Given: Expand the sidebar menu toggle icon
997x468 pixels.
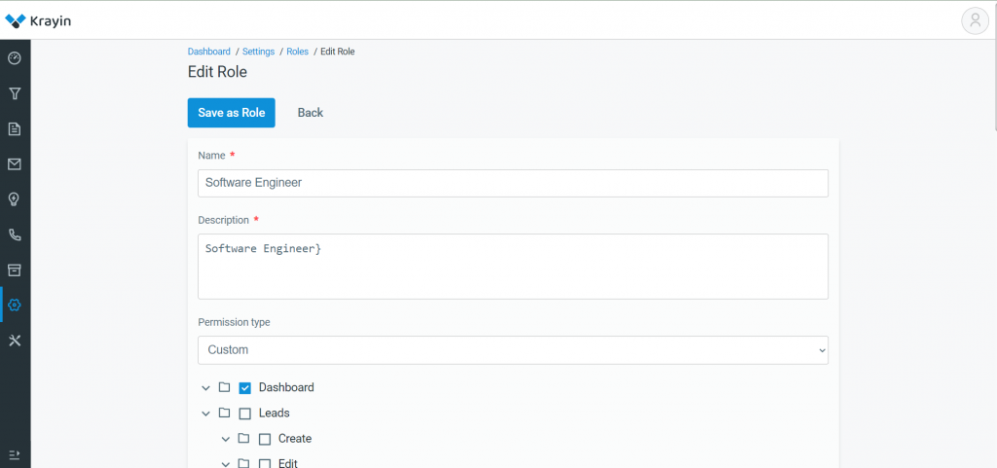Looking at the screenshot, I should [x=15, y=454].
